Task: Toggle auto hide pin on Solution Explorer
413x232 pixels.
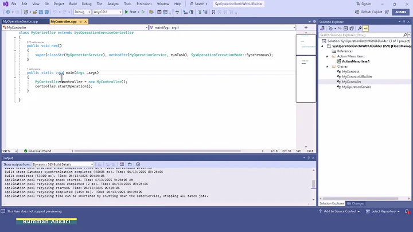Action: [404, 22]
